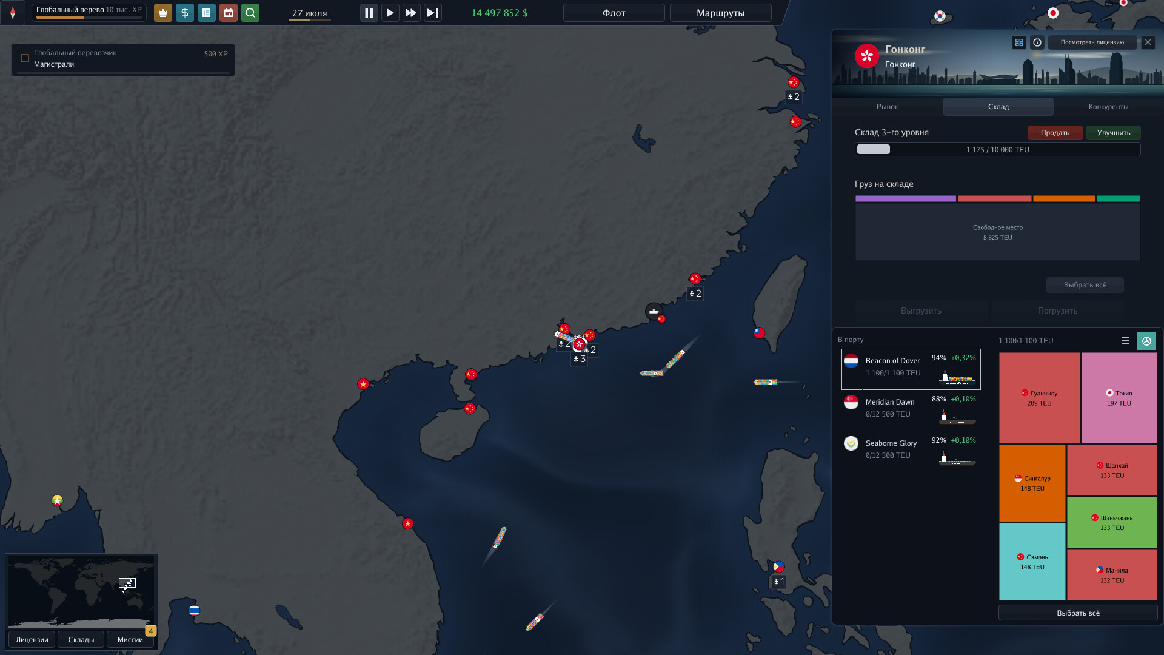Click Посмотреть лицензию button
This screenshot has height=655, width=1164.
[x=1092, y=42]
